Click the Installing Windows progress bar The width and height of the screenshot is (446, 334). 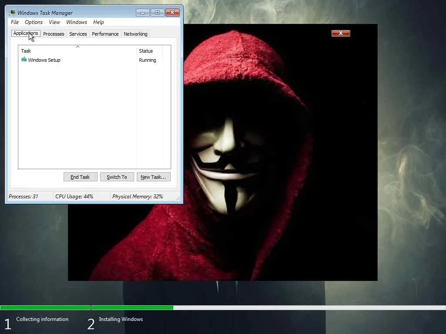[x=268, y=307]
